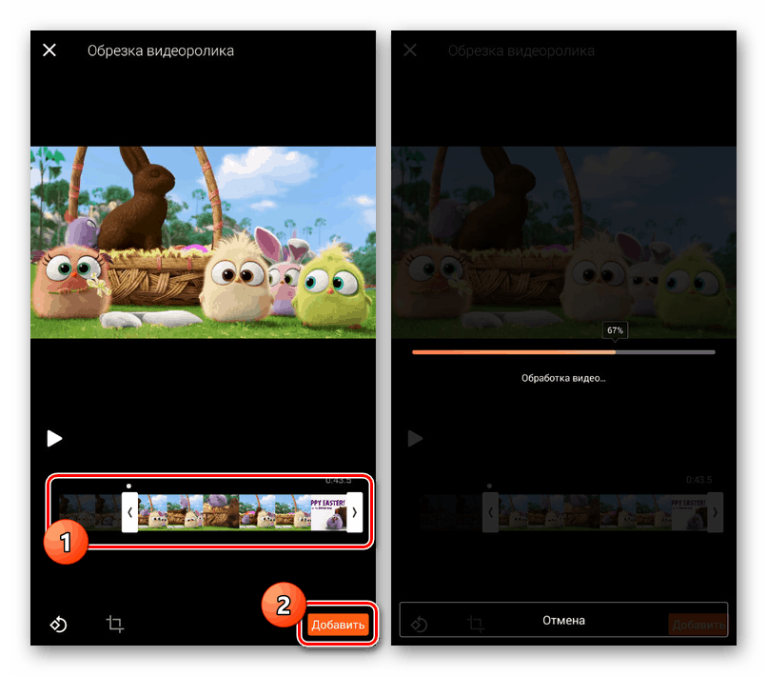Play the video in left trimming screen

click(x=54, y=438)
